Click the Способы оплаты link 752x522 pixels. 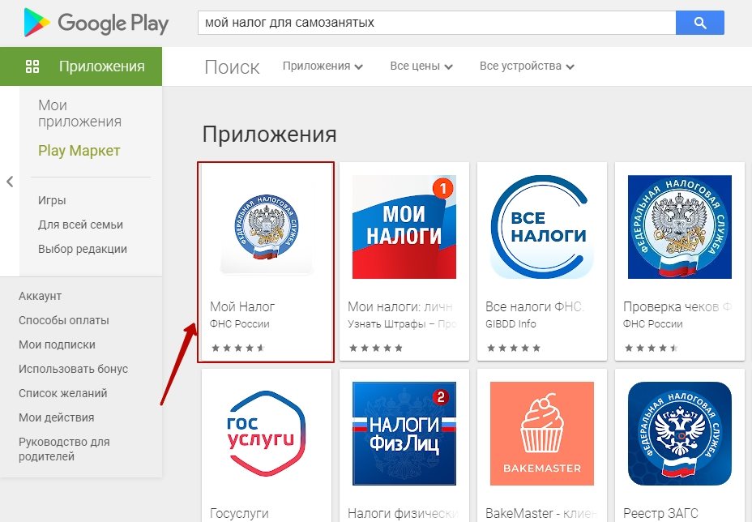pos(64,320)
